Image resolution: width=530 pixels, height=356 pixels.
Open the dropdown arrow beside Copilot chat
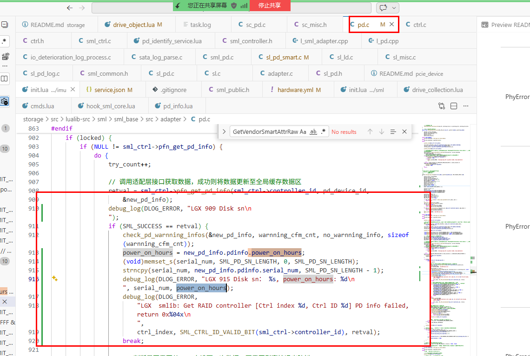pyautogui.click(x=395, y=8)
